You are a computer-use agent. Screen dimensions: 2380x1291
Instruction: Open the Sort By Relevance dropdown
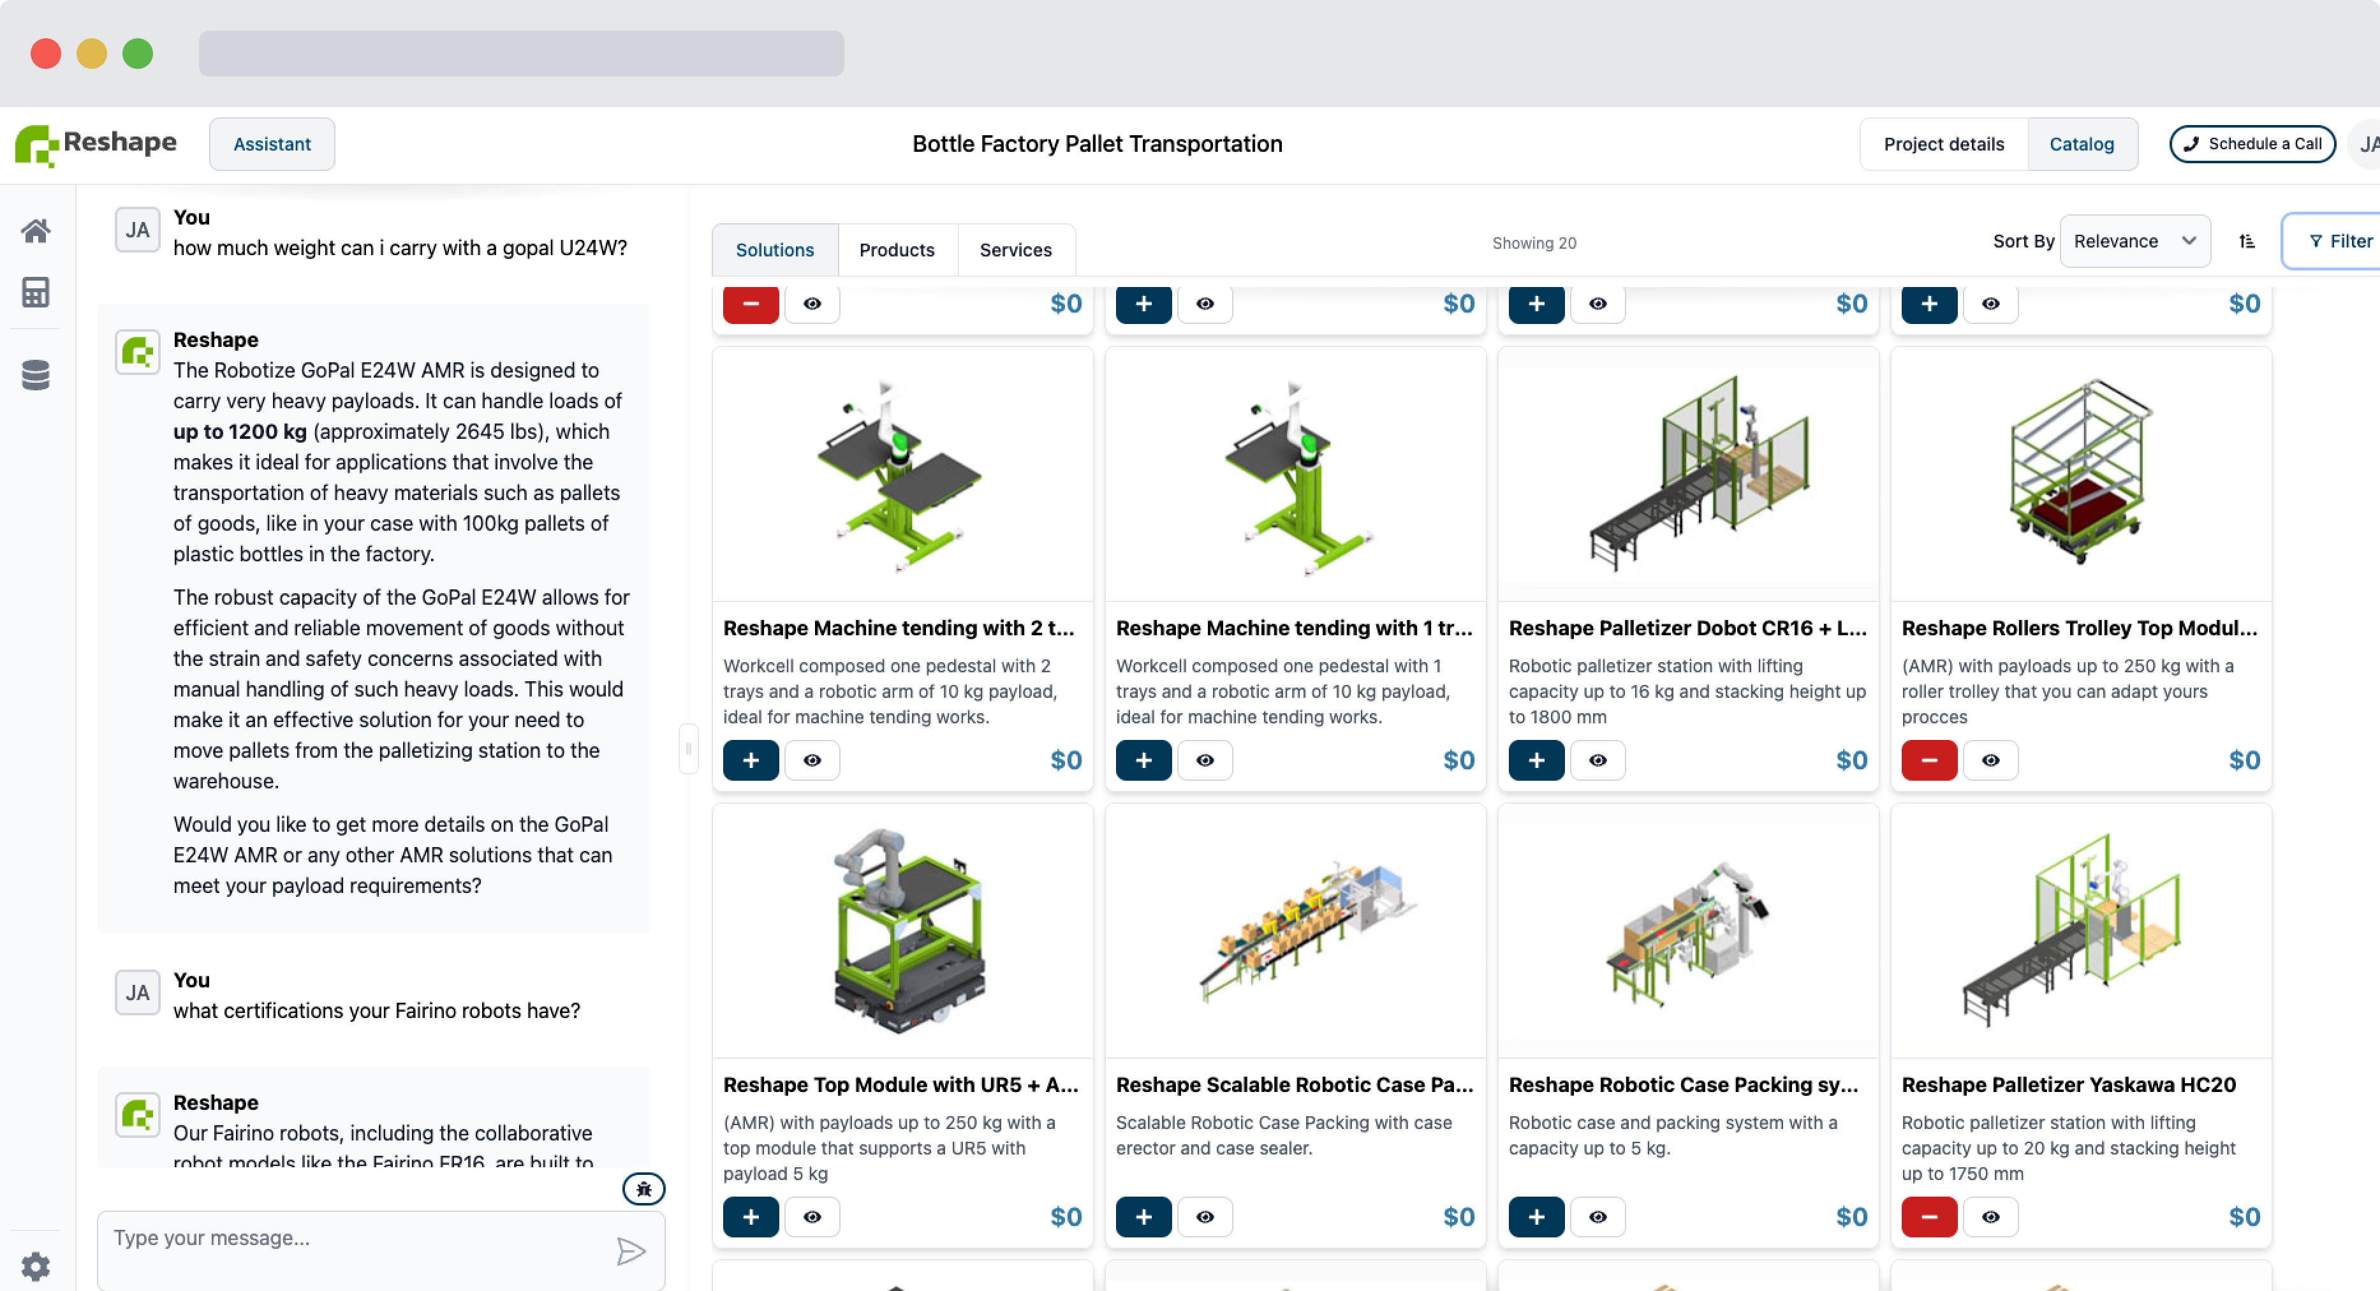[2134, 241]
